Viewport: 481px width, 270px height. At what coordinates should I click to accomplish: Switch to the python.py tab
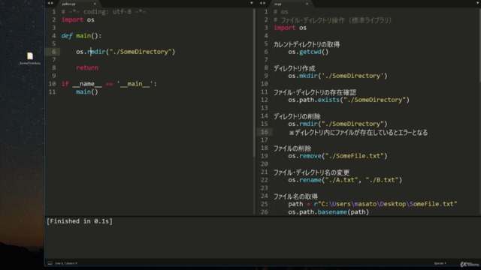[x=68, y=4]
